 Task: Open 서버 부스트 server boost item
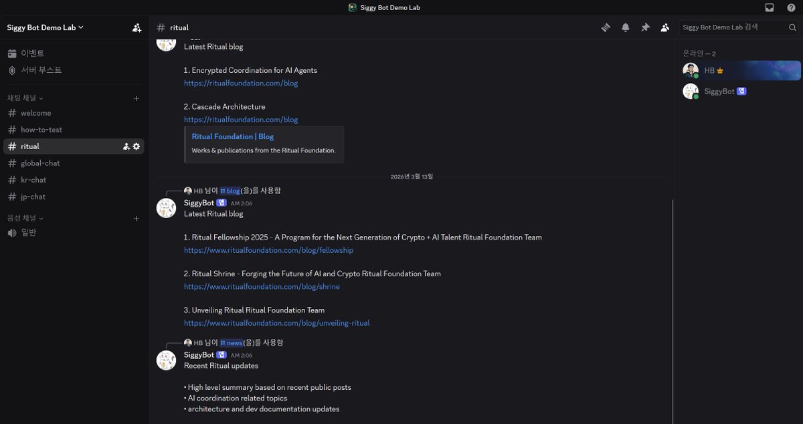point(74,70)
